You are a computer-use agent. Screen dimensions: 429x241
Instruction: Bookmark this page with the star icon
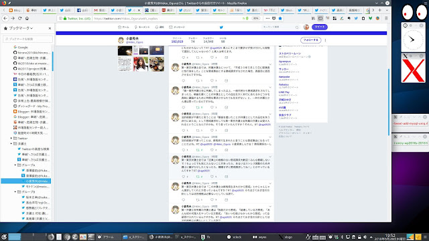coord(280,18)
